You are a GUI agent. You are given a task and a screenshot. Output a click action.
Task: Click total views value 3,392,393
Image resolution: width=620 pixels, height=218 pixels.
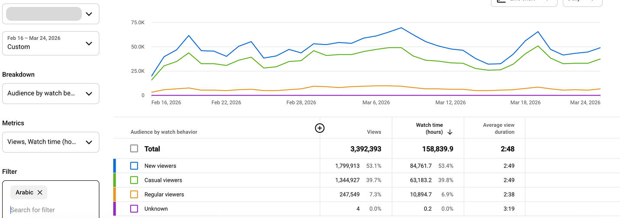pyautogui.click(x=366, y=149)
